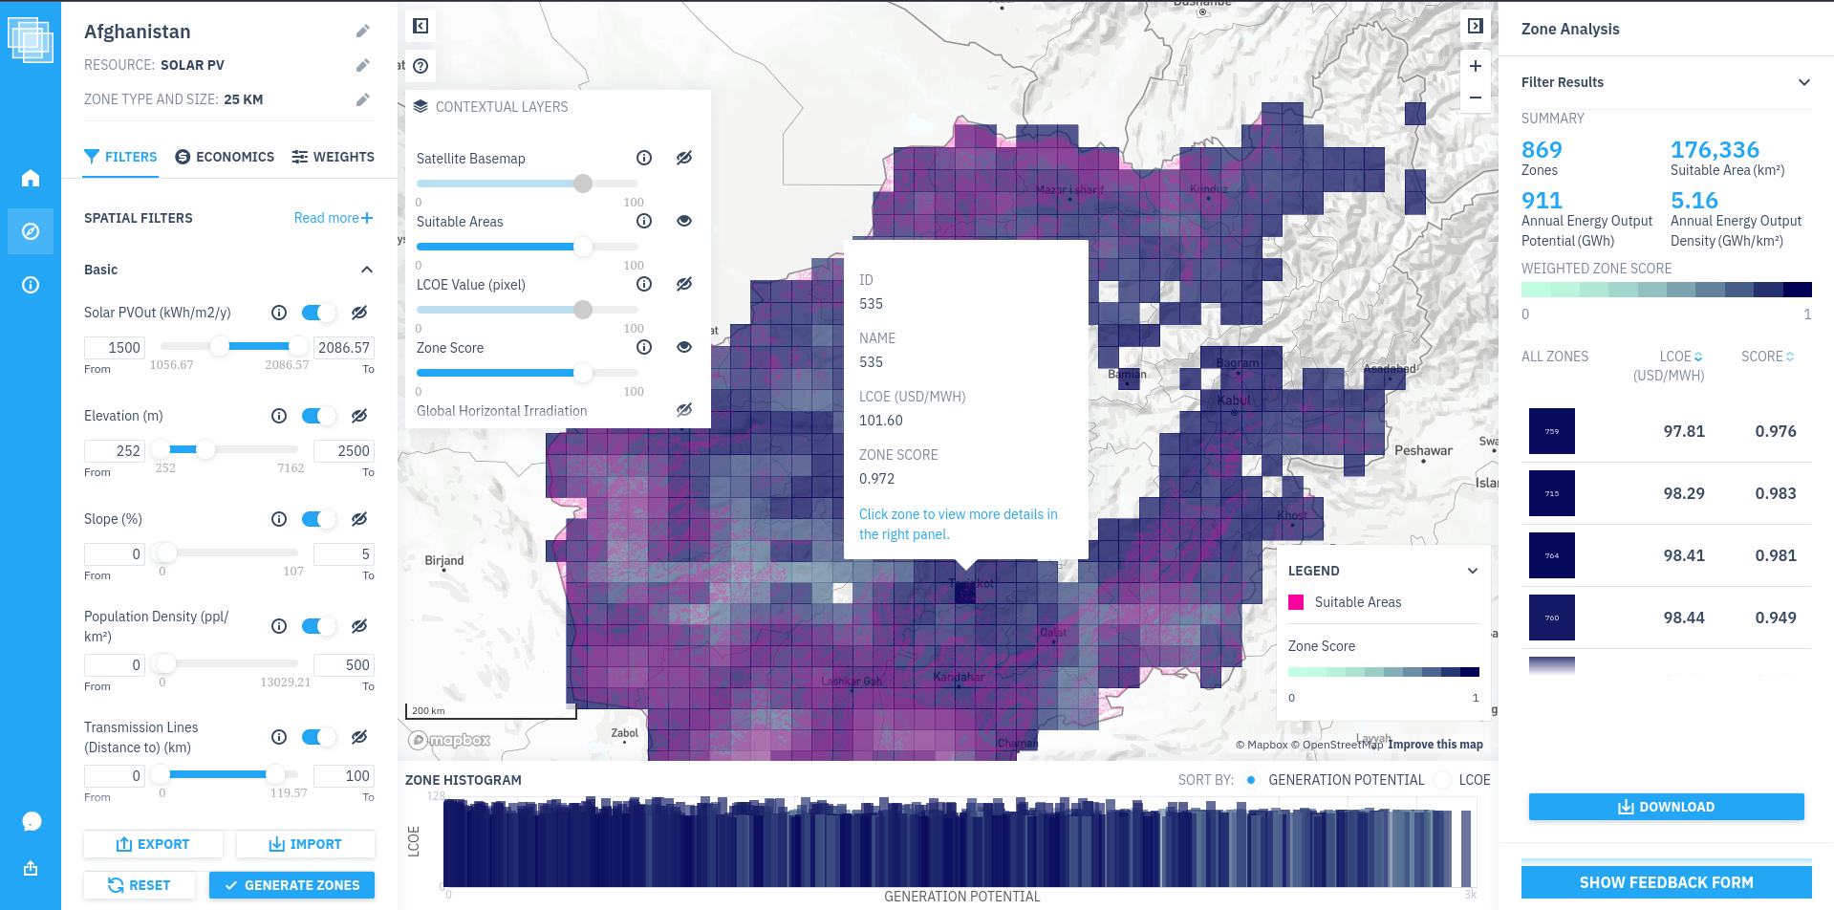Download the zone analysis results
The width and height of the screenshot is (1834, 910).
(x=1666, y=807)
